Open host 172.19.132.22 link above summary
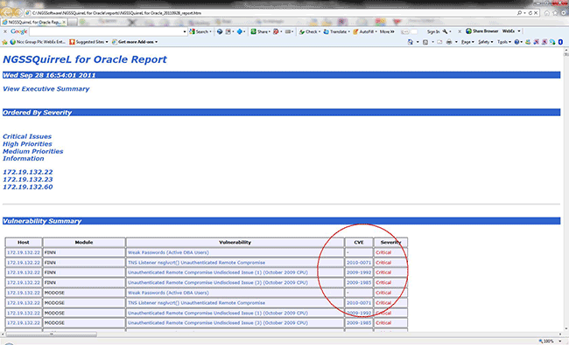Viewport: 569px width, 345px height. [28, 172]
